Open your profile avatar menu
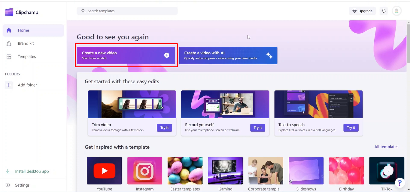The image size is (410, 192). [396, 11]
